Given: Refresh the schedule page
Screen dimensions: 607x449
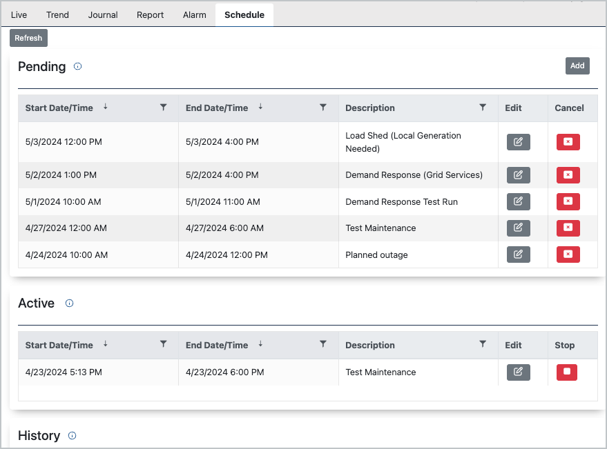Looking at the screenshot, I should pos(28,38).
